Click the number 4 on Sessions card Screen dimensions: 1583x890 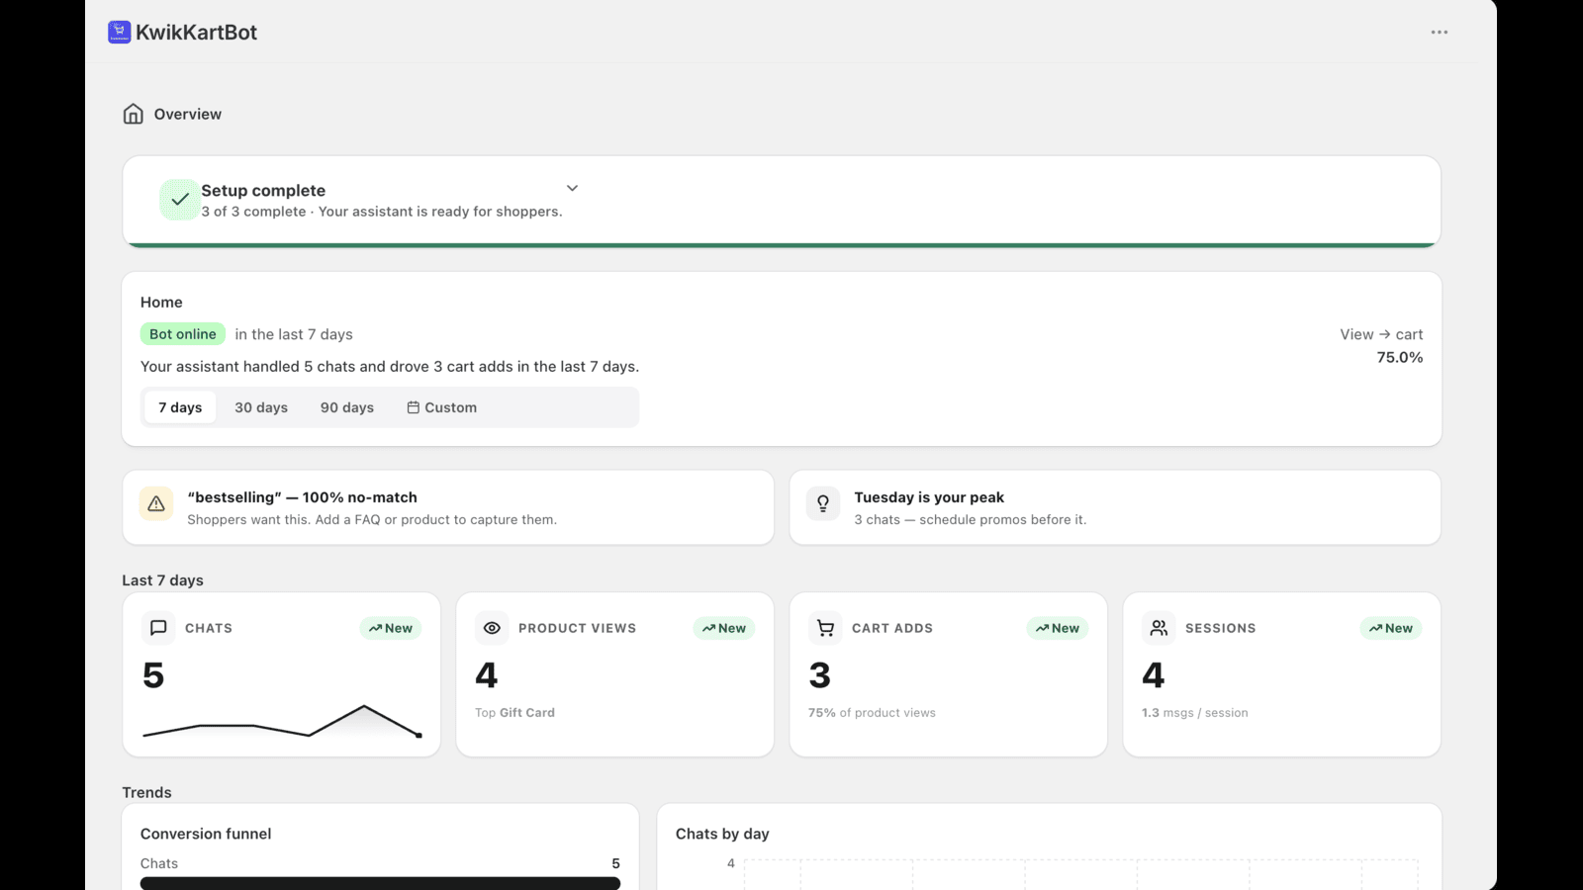1154,675
